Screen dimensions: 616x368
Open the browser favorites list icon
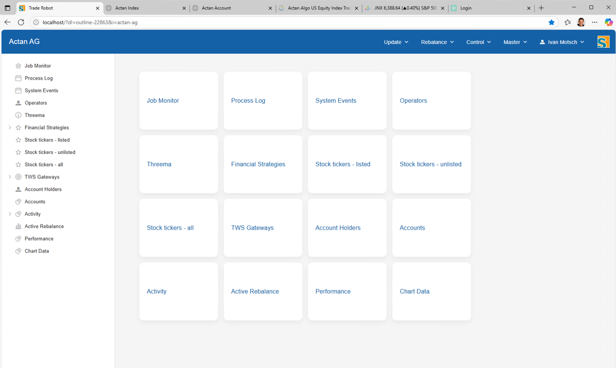[567, 22]
